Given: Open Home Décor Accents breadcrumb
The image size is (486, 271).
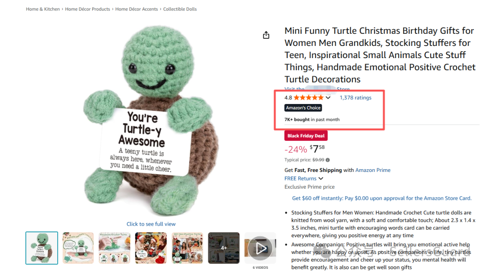Looking at the screenshot, I should [136, 9].
